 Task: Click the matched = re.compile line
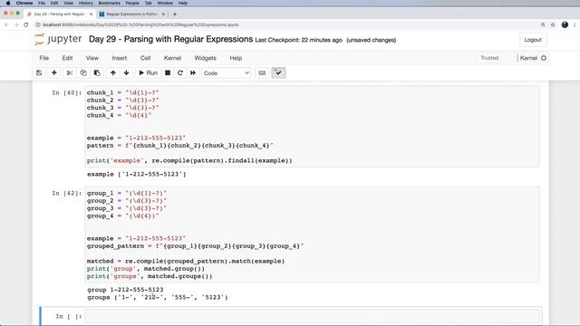186,262
